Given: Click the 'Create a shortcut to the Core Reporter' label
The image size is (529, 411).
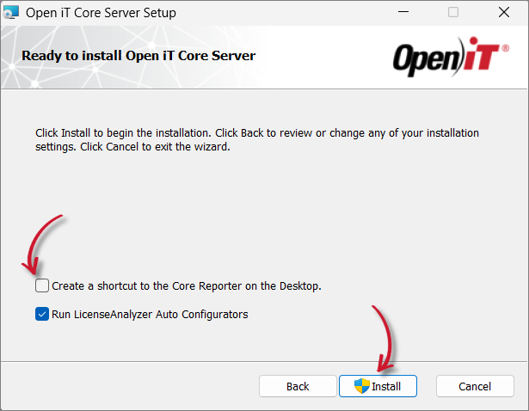Looking at the screenshot, I should pyautogui.click(x=187, y=286).
